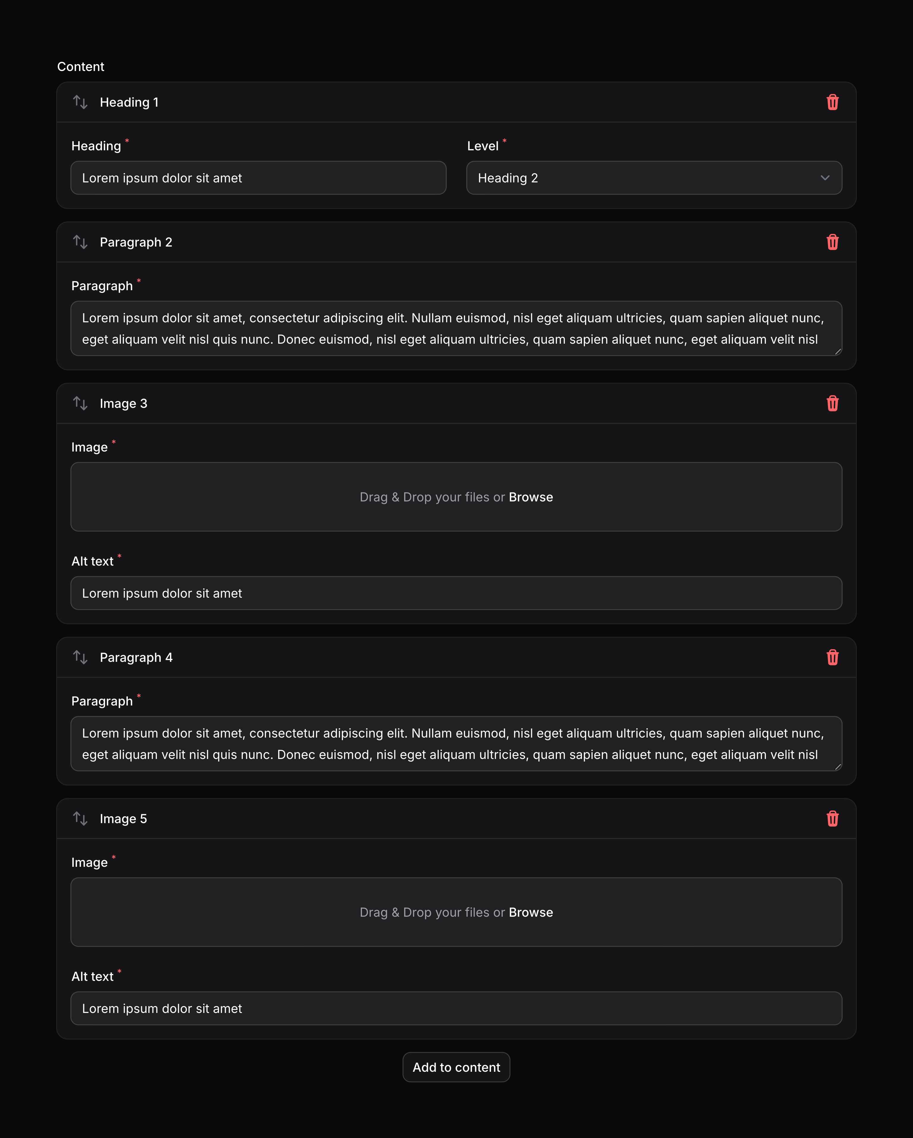
Task: Delete the Heading 1 block
Action: (x=832, y=102)
